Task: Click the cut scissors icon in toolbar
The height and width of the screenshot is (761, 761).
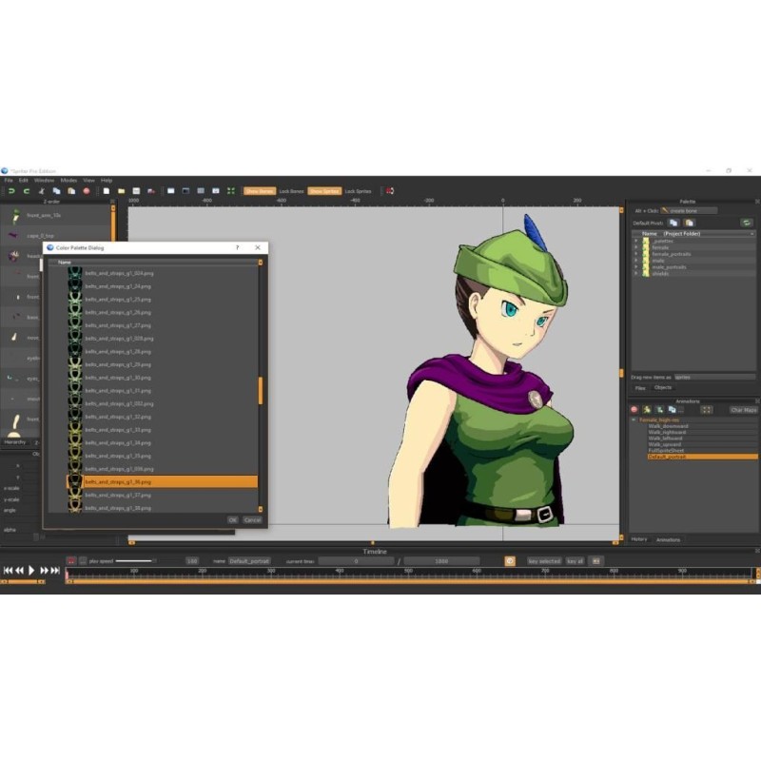Action: 42,191
